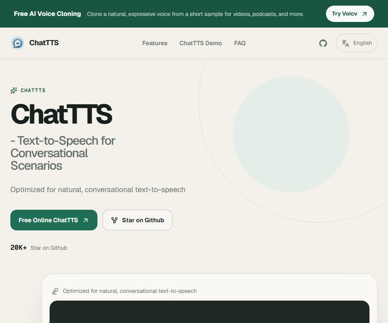
Task: Click the small CHATTTS eyebrow label
Action: tap(33, 90)
